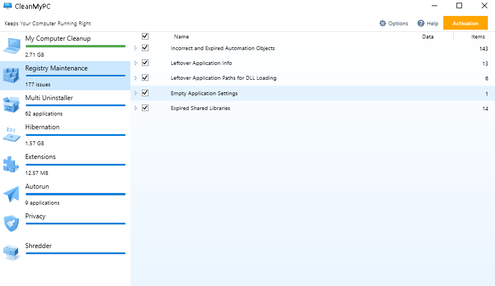Click the Extensions puzzle piece icon
This screenshot has width=495, height=286.
(11, 164)
